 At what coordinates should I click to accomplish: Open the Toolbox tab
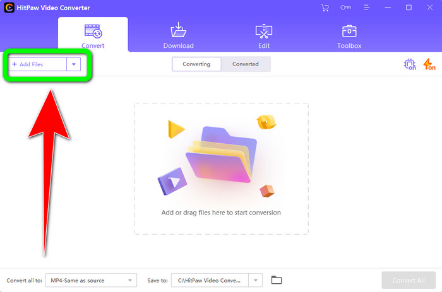[349, 37]
